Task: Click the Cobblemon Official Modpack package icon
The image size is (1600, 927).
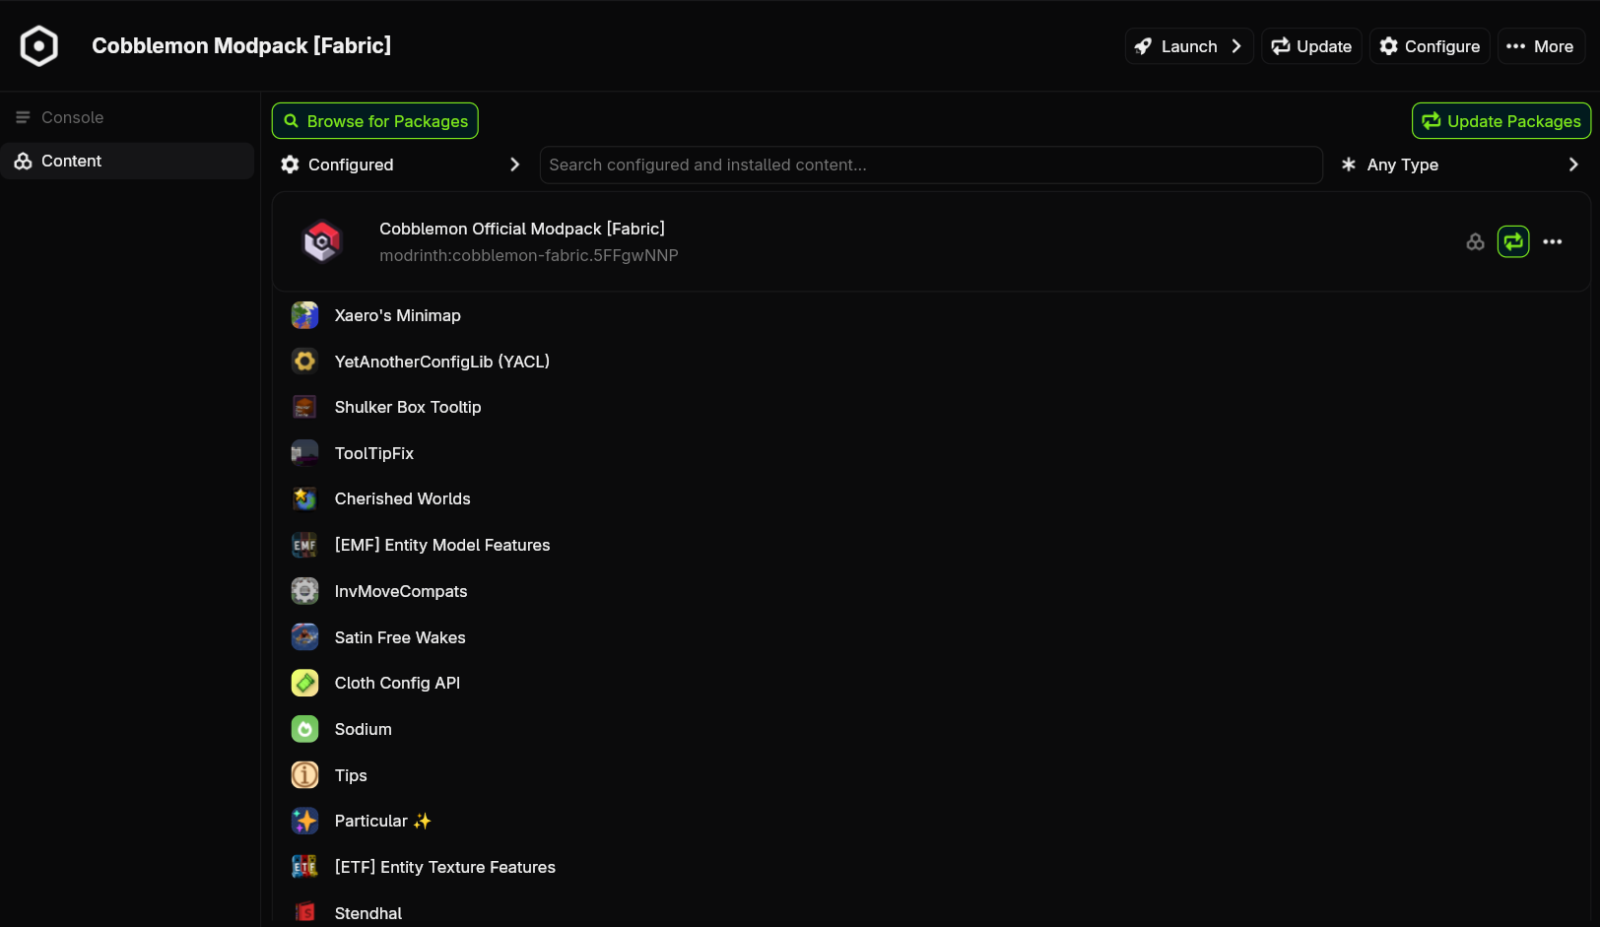Action: (322, 241)
